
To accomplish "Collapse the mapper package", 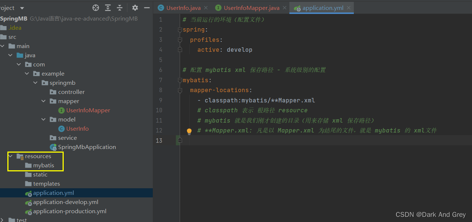I will (43, 101).
